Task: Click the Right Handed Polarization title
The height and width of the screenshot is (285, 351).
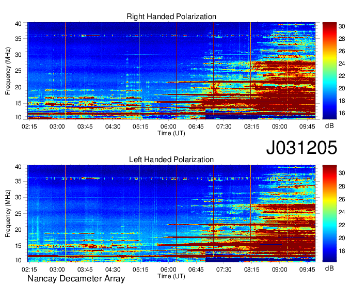Action: click(x=171, y=17)
